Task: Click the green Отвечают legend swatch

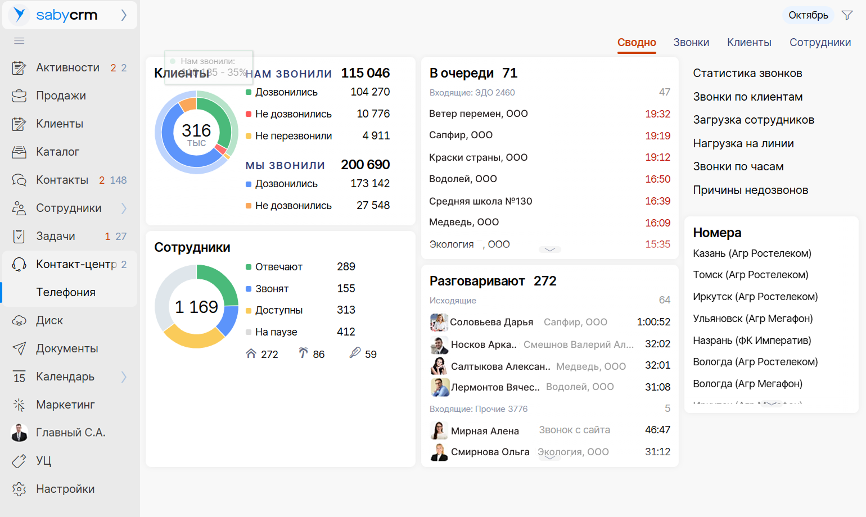Action: (249, 267)
